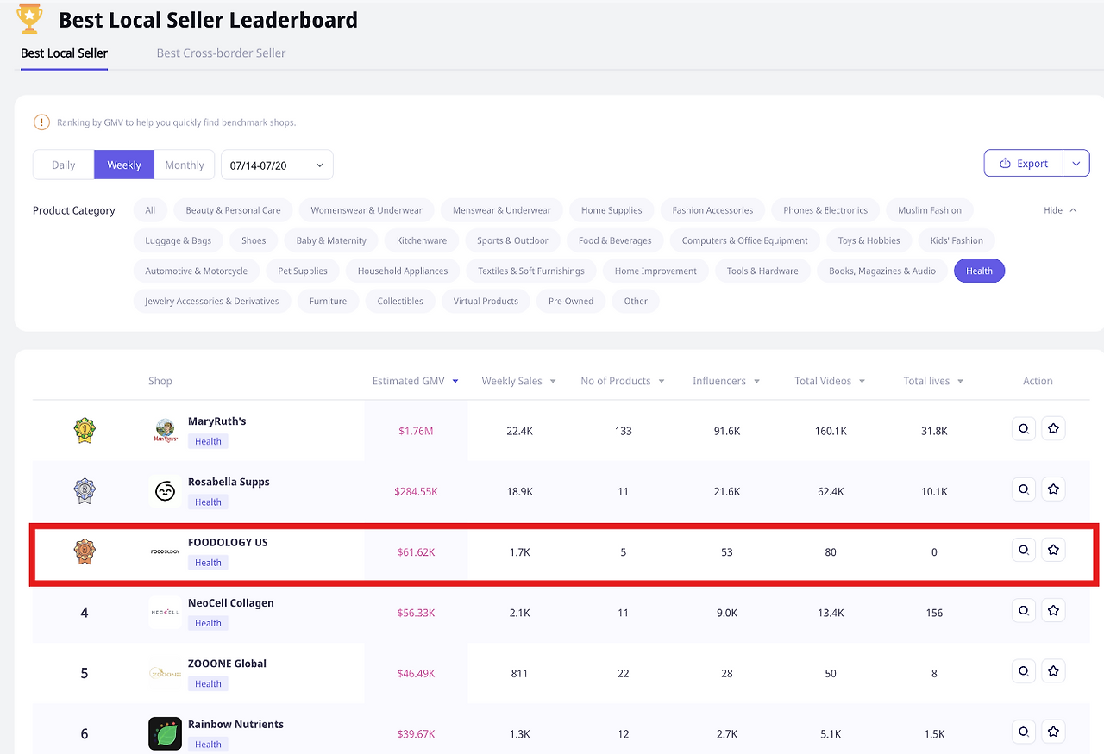Click the FOODOLOGY shop logo

165,551
